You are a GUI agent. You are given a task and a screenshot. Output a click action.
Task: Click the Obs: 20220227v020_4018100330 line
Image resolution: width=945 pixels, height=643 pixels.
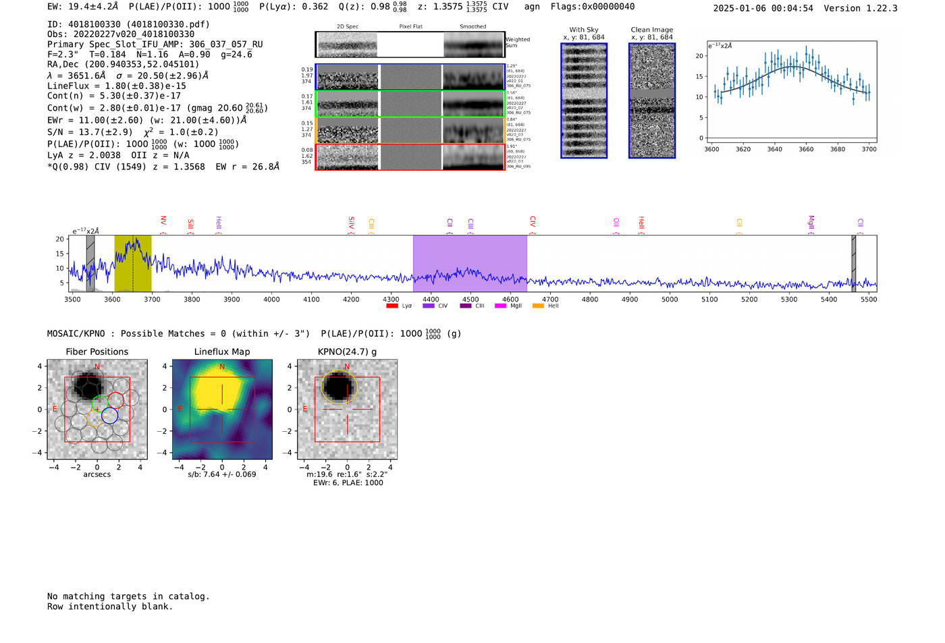pyautogui.click(x=121, y=34)
